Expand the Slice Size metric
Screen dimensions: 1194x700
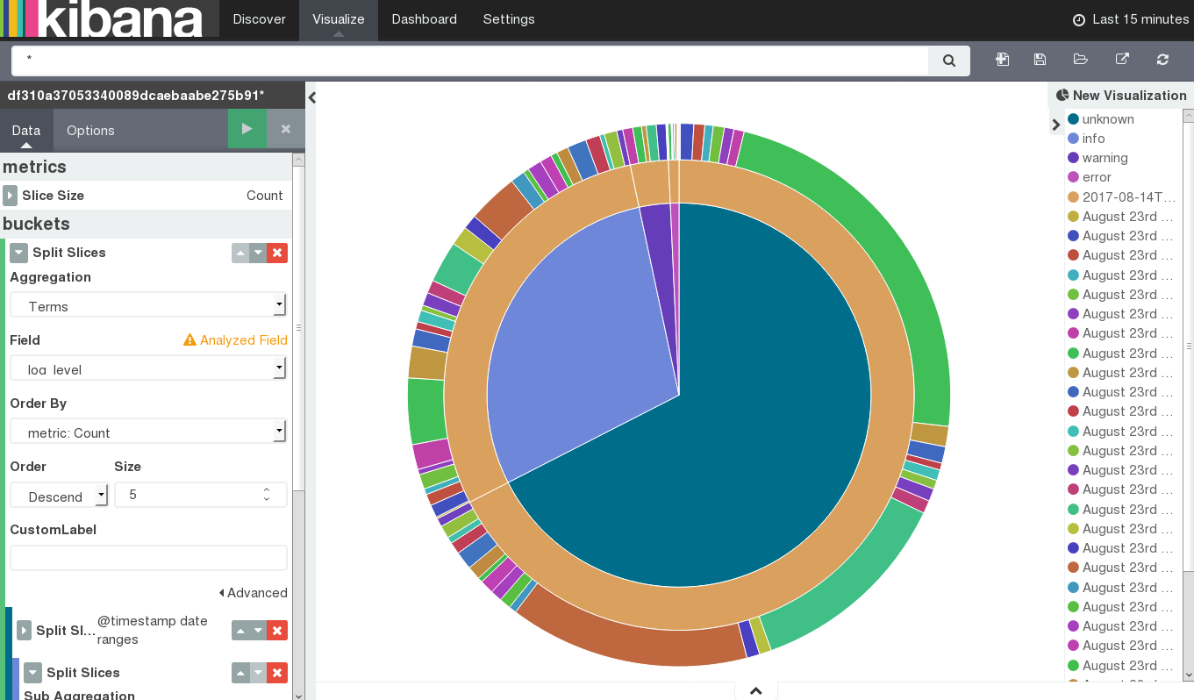(11, 196)
